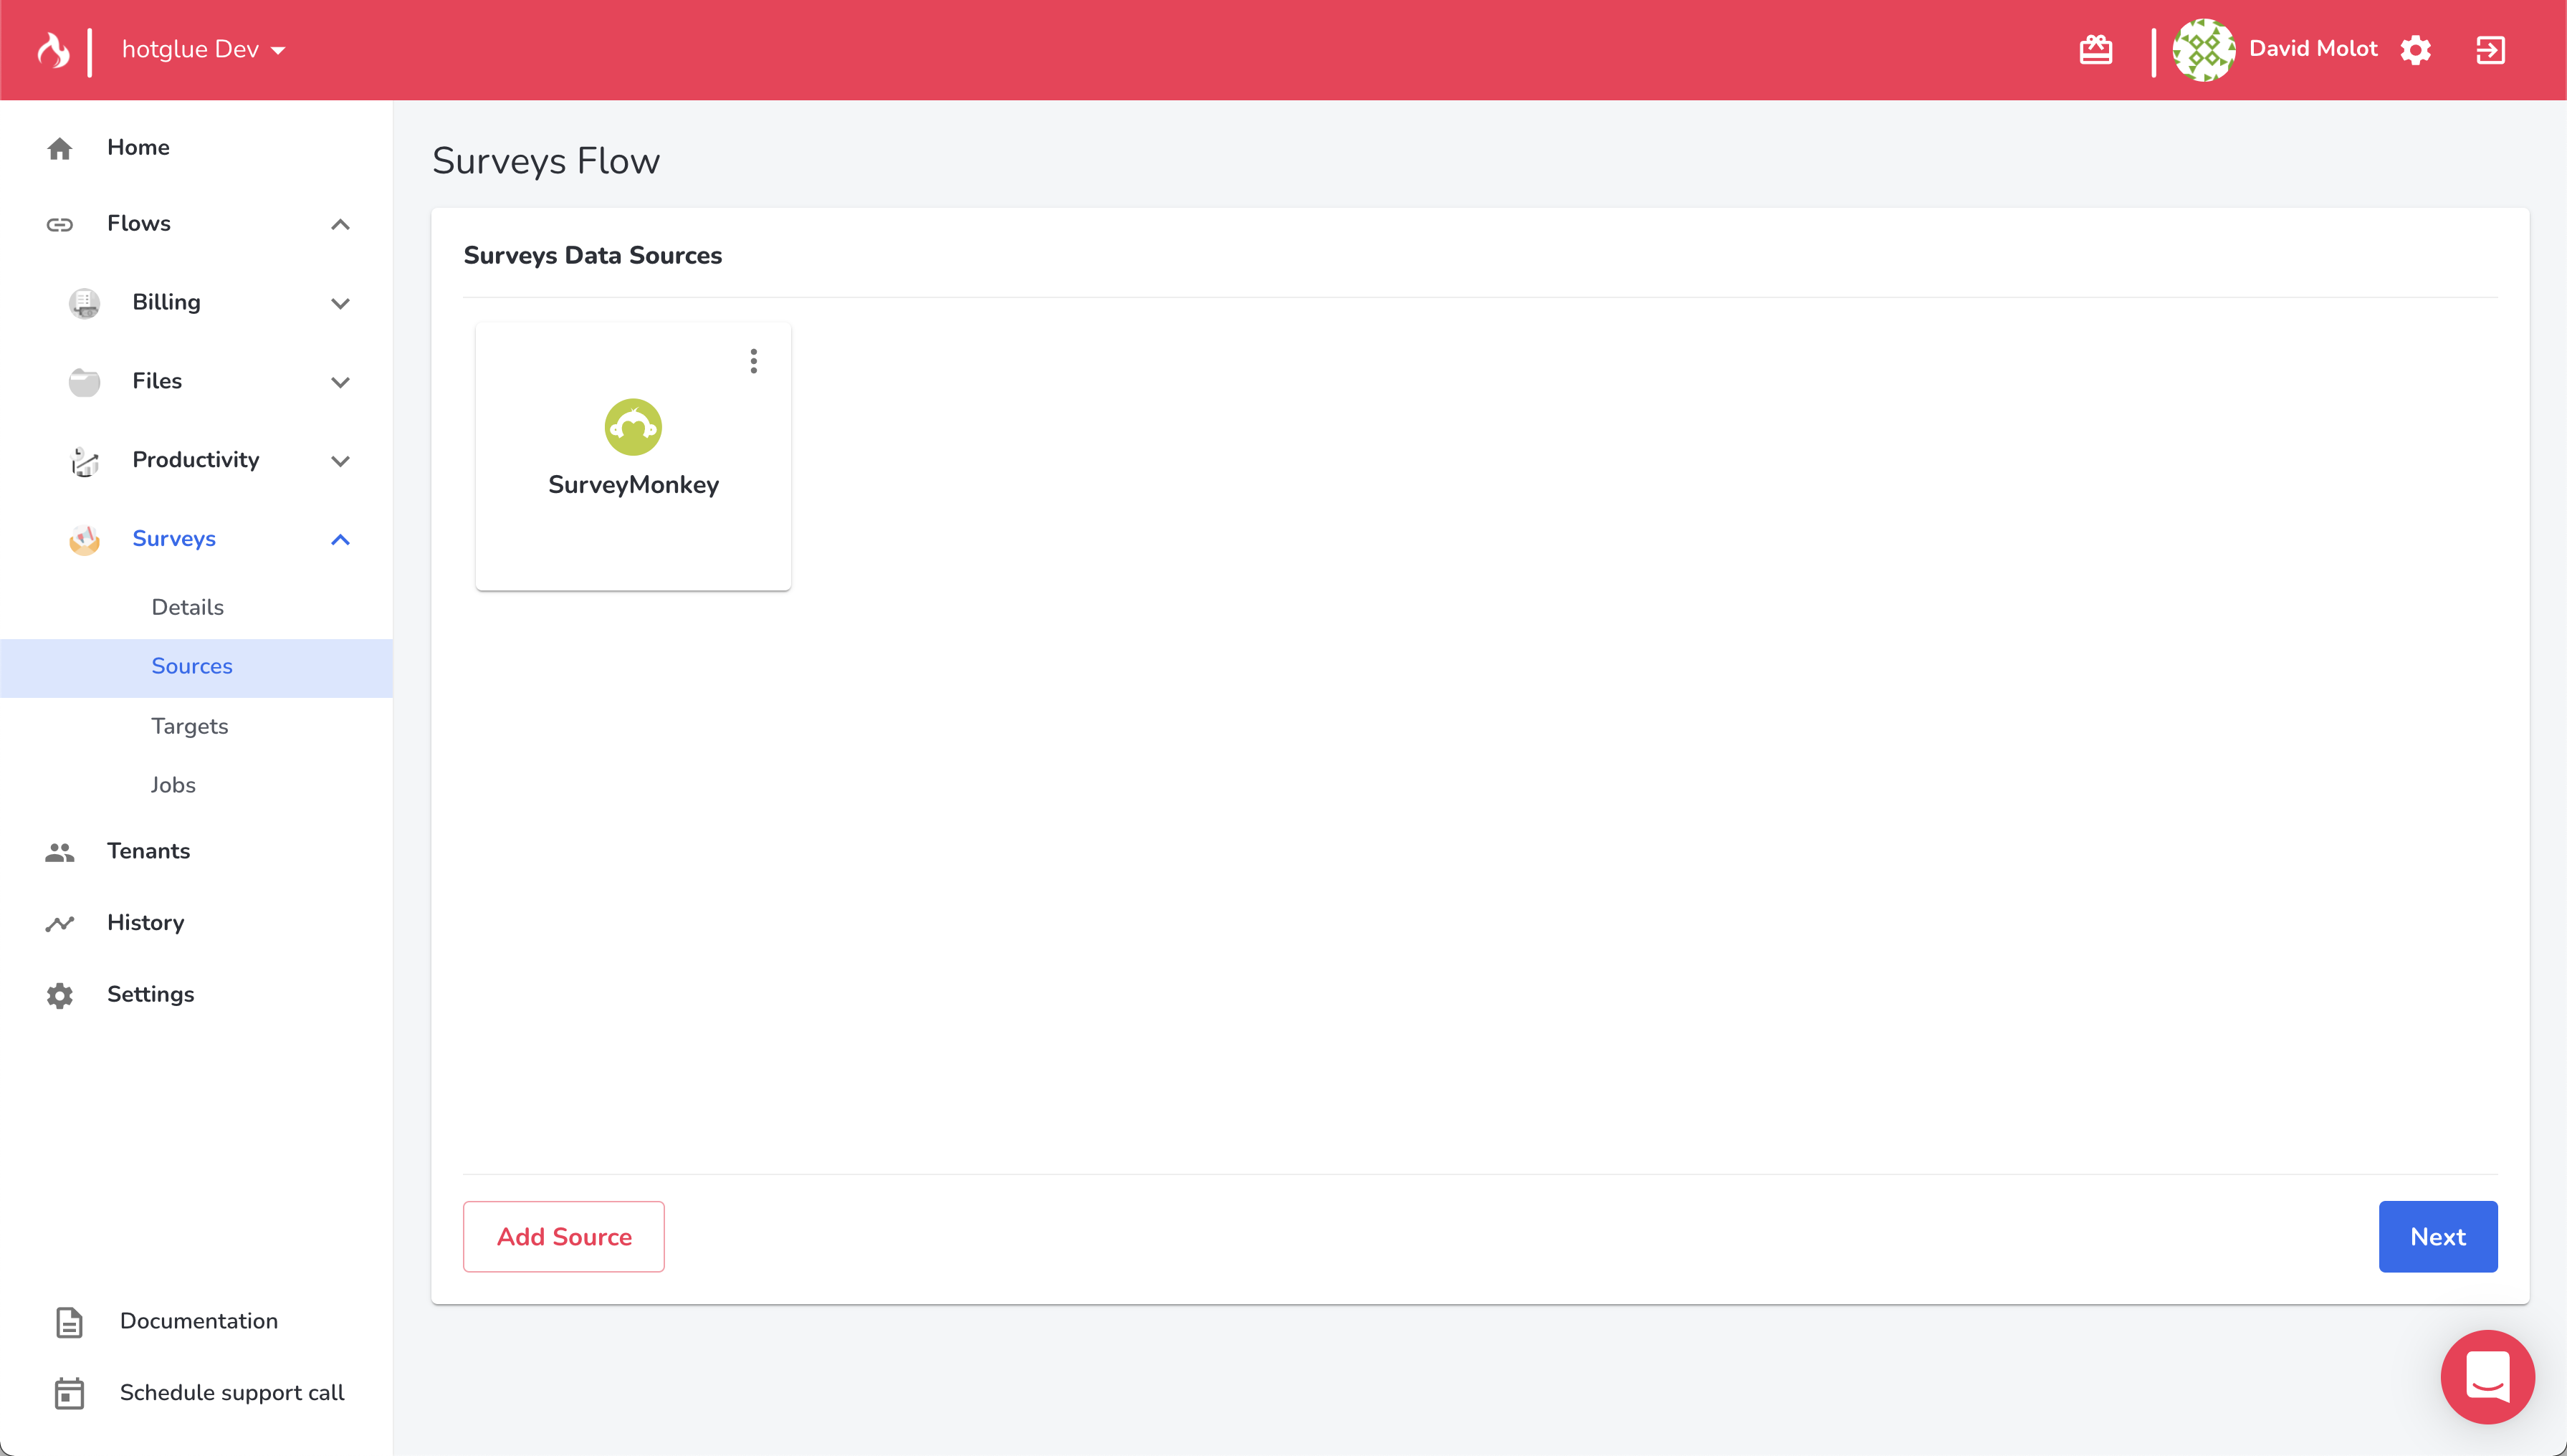Open the chat support bubble

pyautogui.click(x=2487, y=1376)
